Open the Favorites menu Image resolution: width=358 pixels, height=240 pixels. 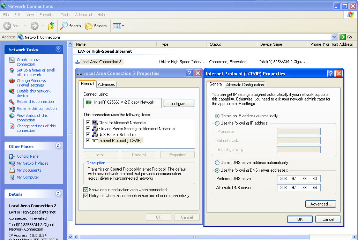pos(47,15)
